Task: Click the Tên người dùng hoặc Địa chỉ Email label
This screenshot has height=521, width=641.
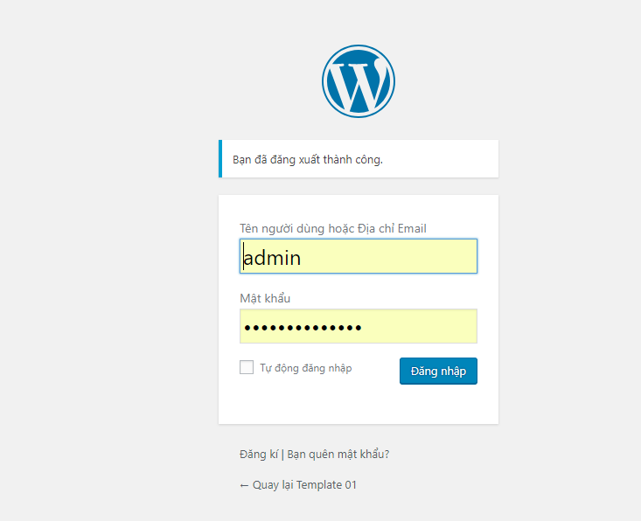Action: [x=333, y=228]
